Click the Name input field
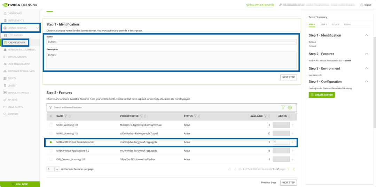 172,42
